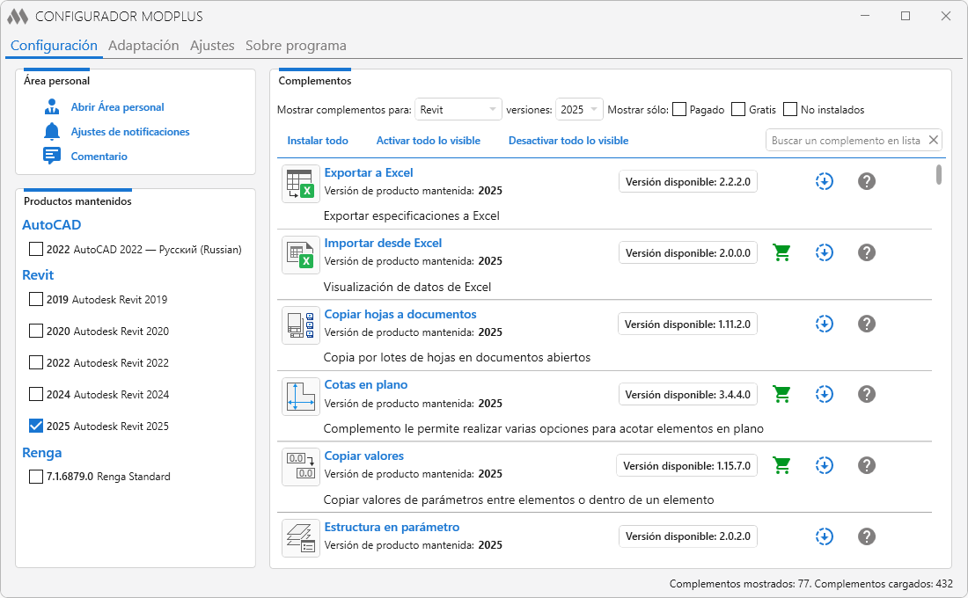Click the green cart icon for Cotas en plano
This screenshot has height=598, width=968.
781,394
